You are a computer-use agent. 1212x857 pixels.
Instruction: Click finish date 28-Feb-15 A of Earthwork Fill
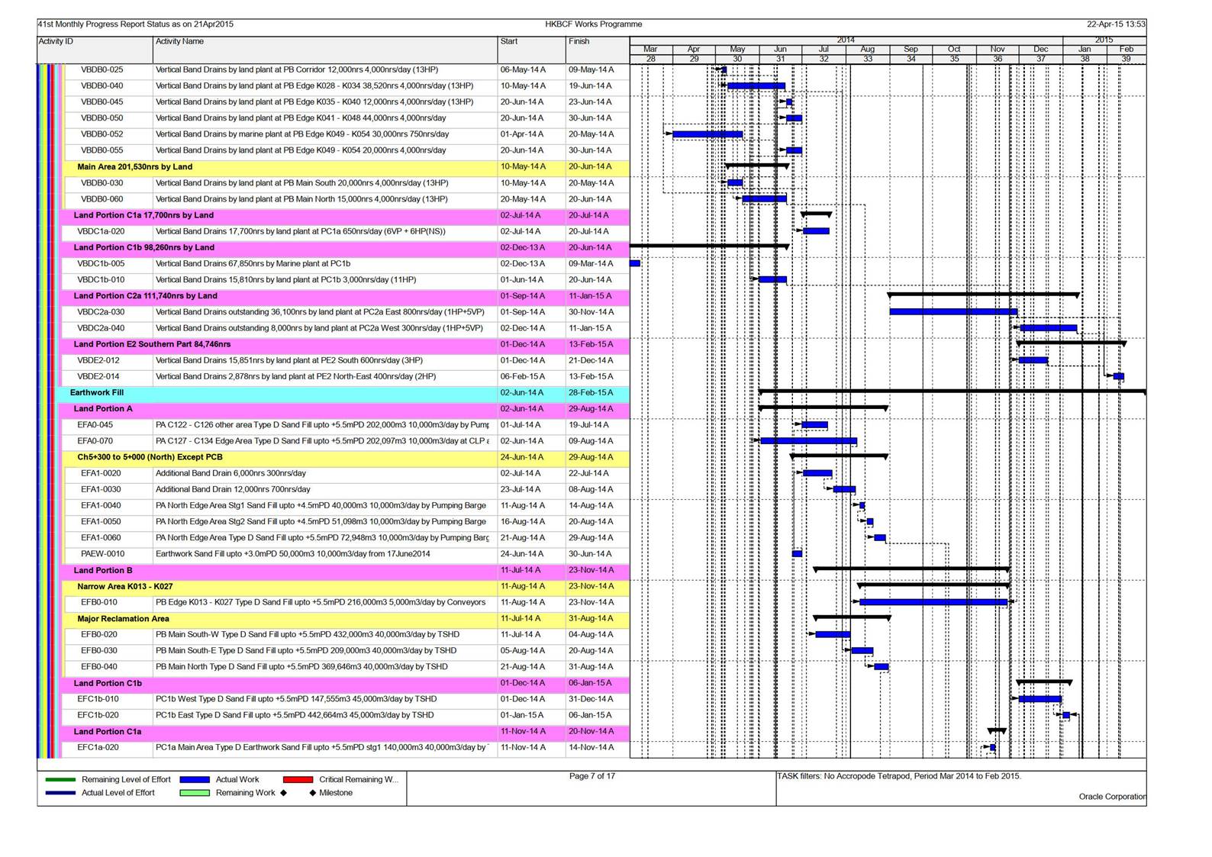(591, 393)
